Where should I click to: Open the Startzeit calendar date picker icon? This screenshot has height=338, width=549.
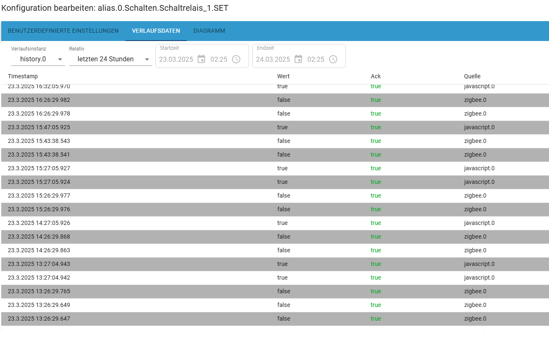pyautogui.click(x=201, y=59)
